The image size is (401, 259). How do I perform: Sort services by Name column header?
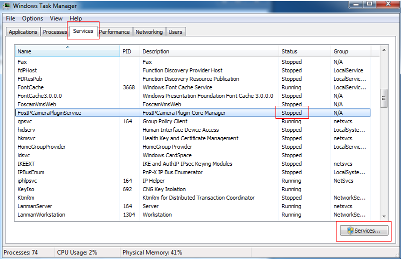[67, 51]
